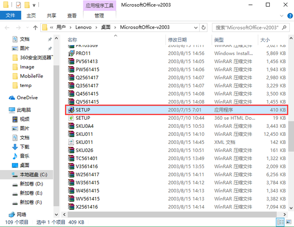The image size is (294, 227).
Task: Click the PRO11 Windows Installer icon
Action: point(71,53)
